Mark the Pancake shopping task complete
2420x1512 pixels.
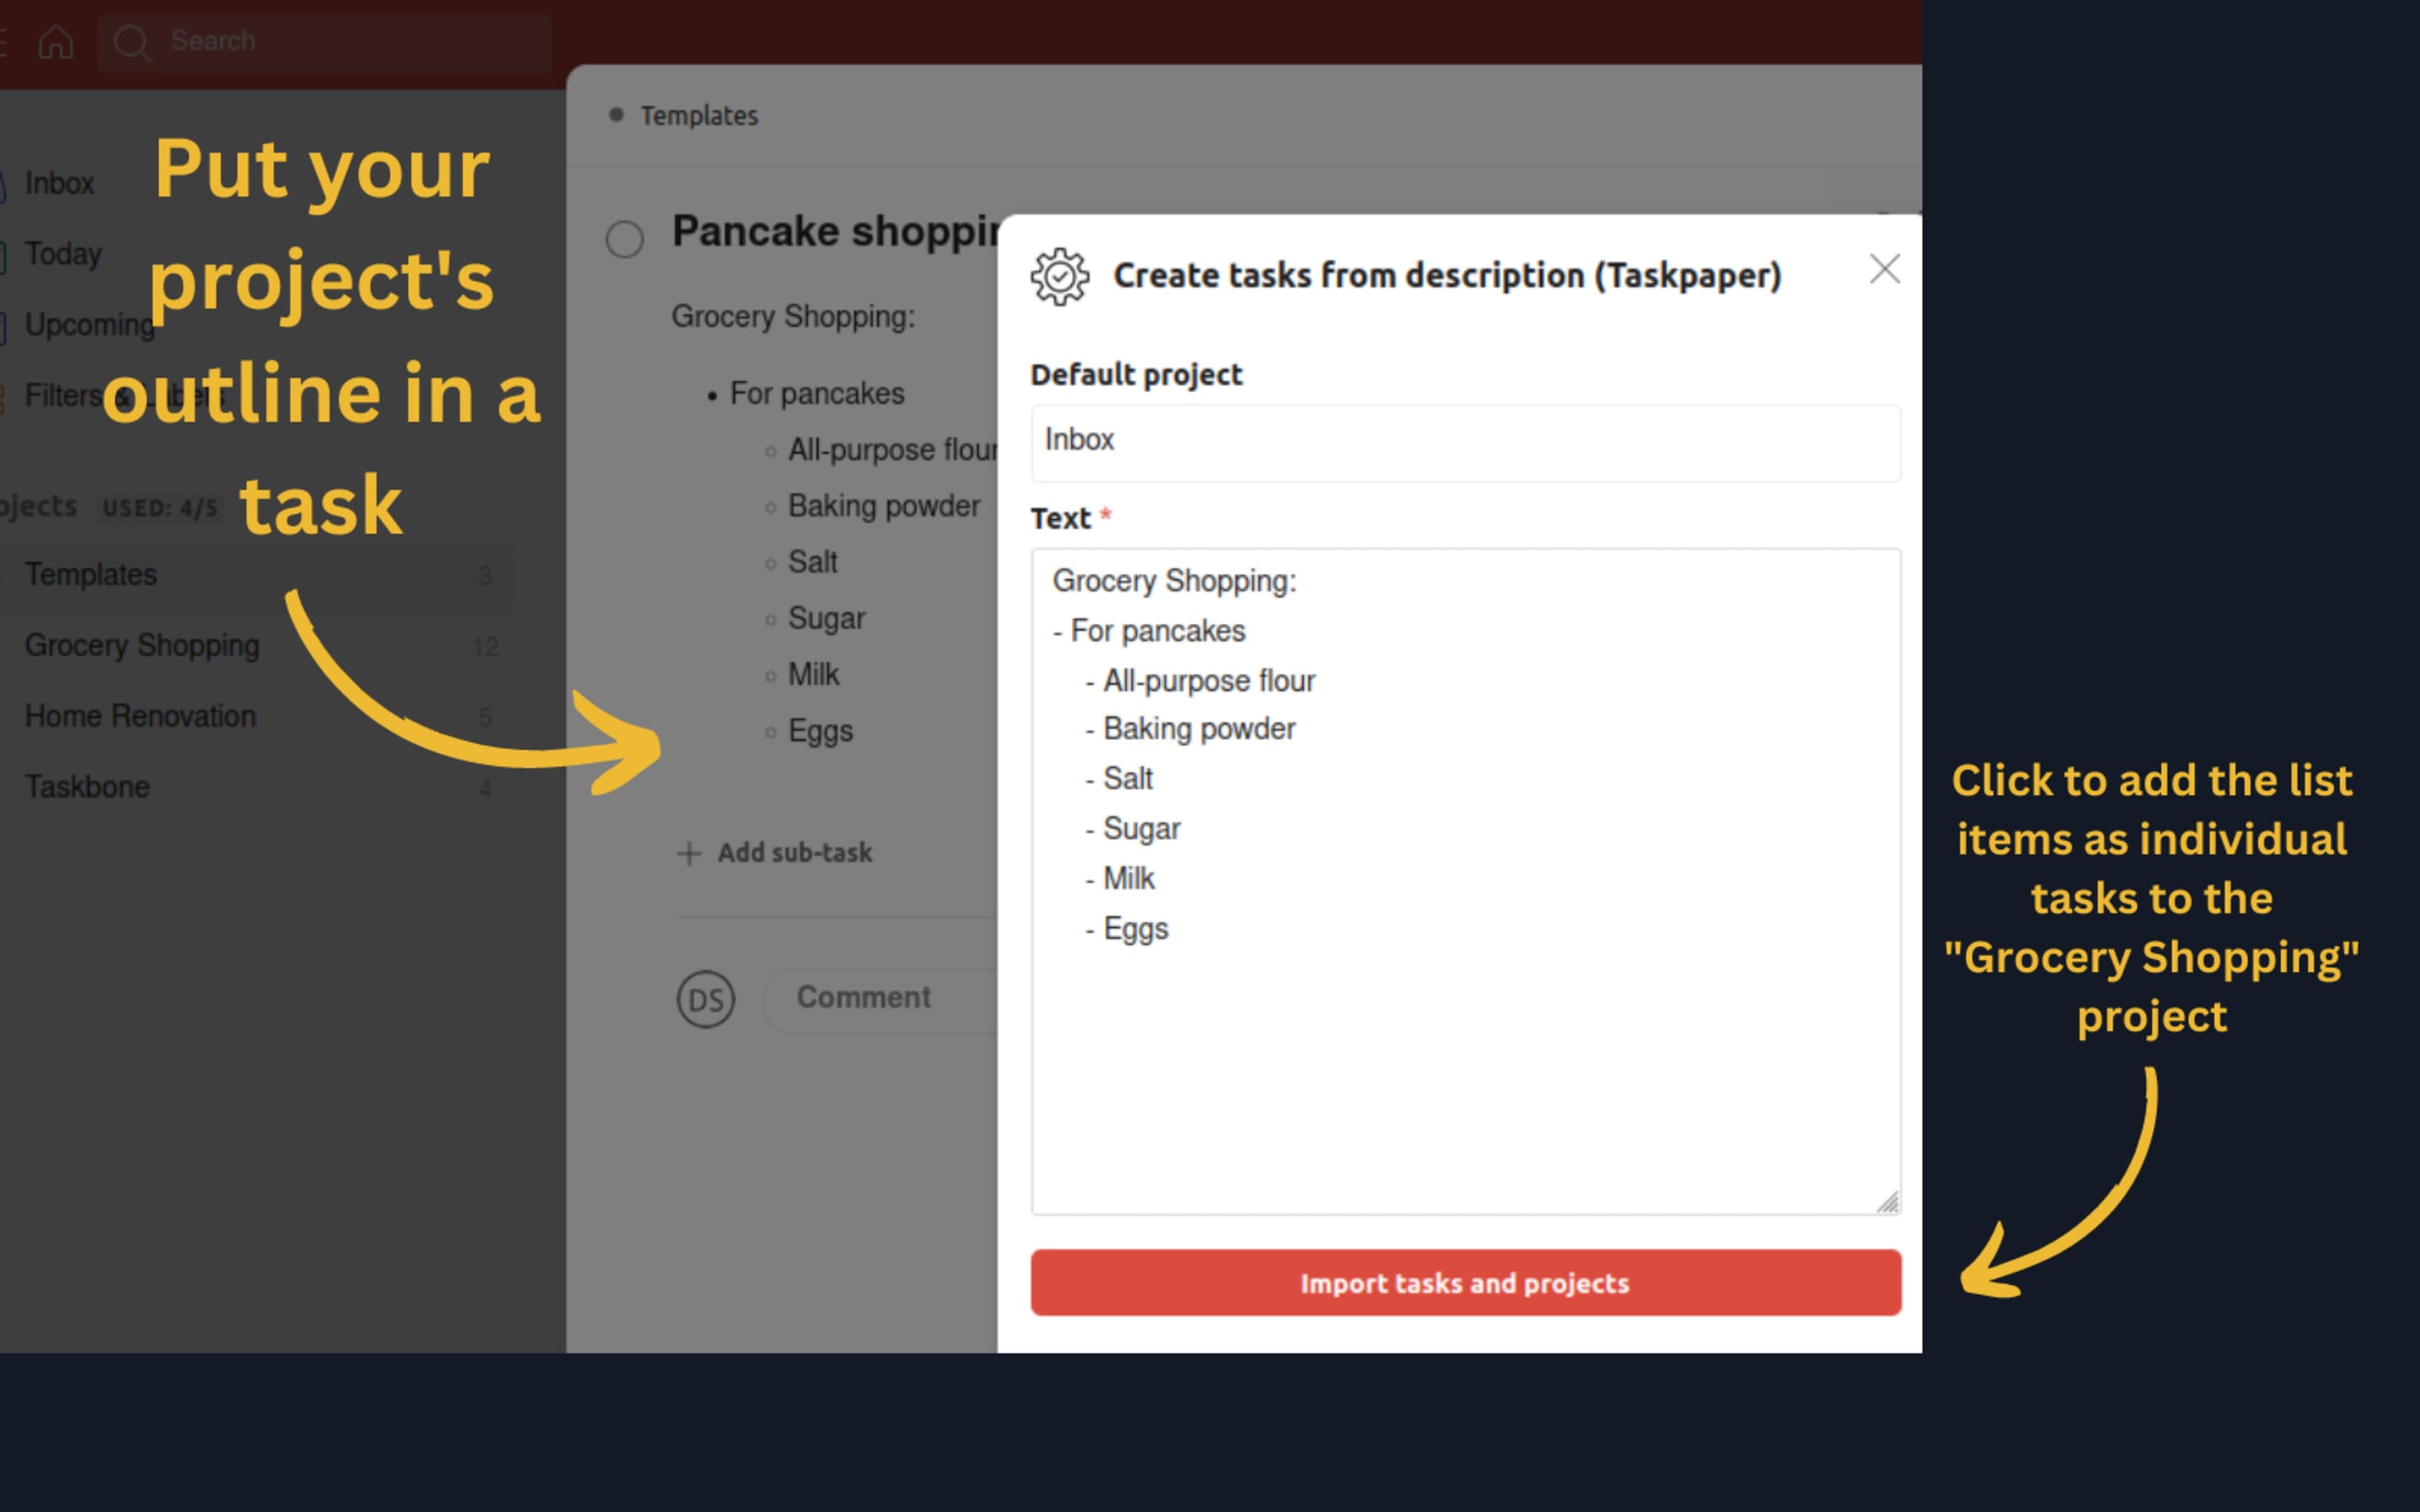[x=624, y=239]
